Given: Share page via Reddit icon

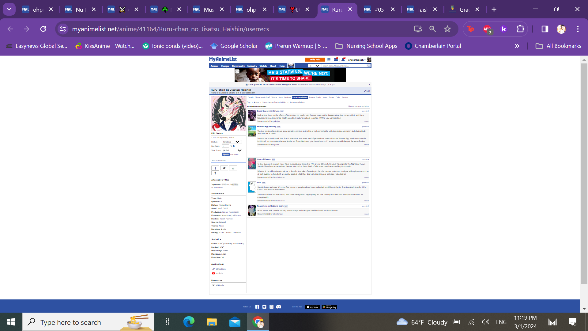Looking at the screenshot, I should pos(233,168).
